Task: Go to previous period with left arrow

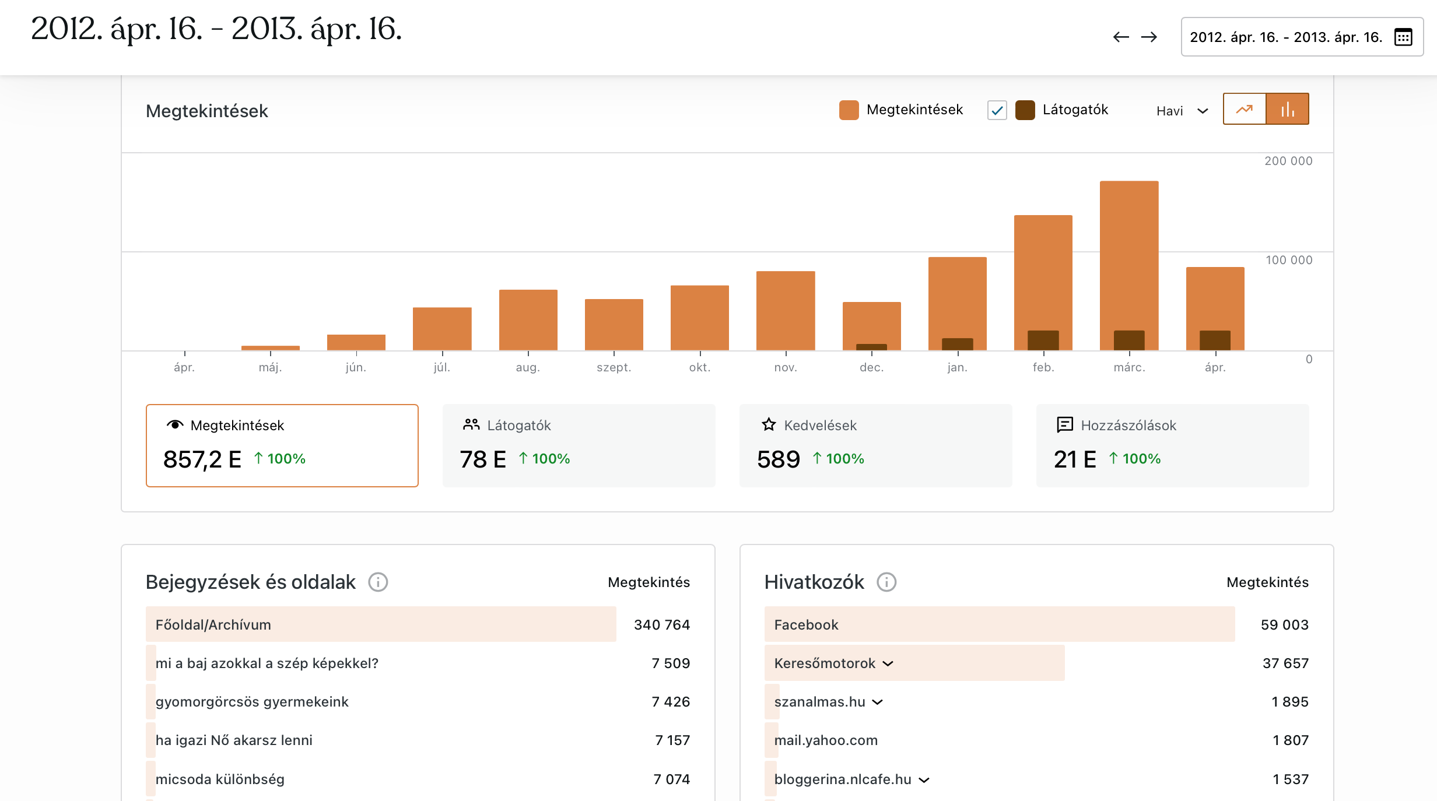Action: pos(1120,37)
